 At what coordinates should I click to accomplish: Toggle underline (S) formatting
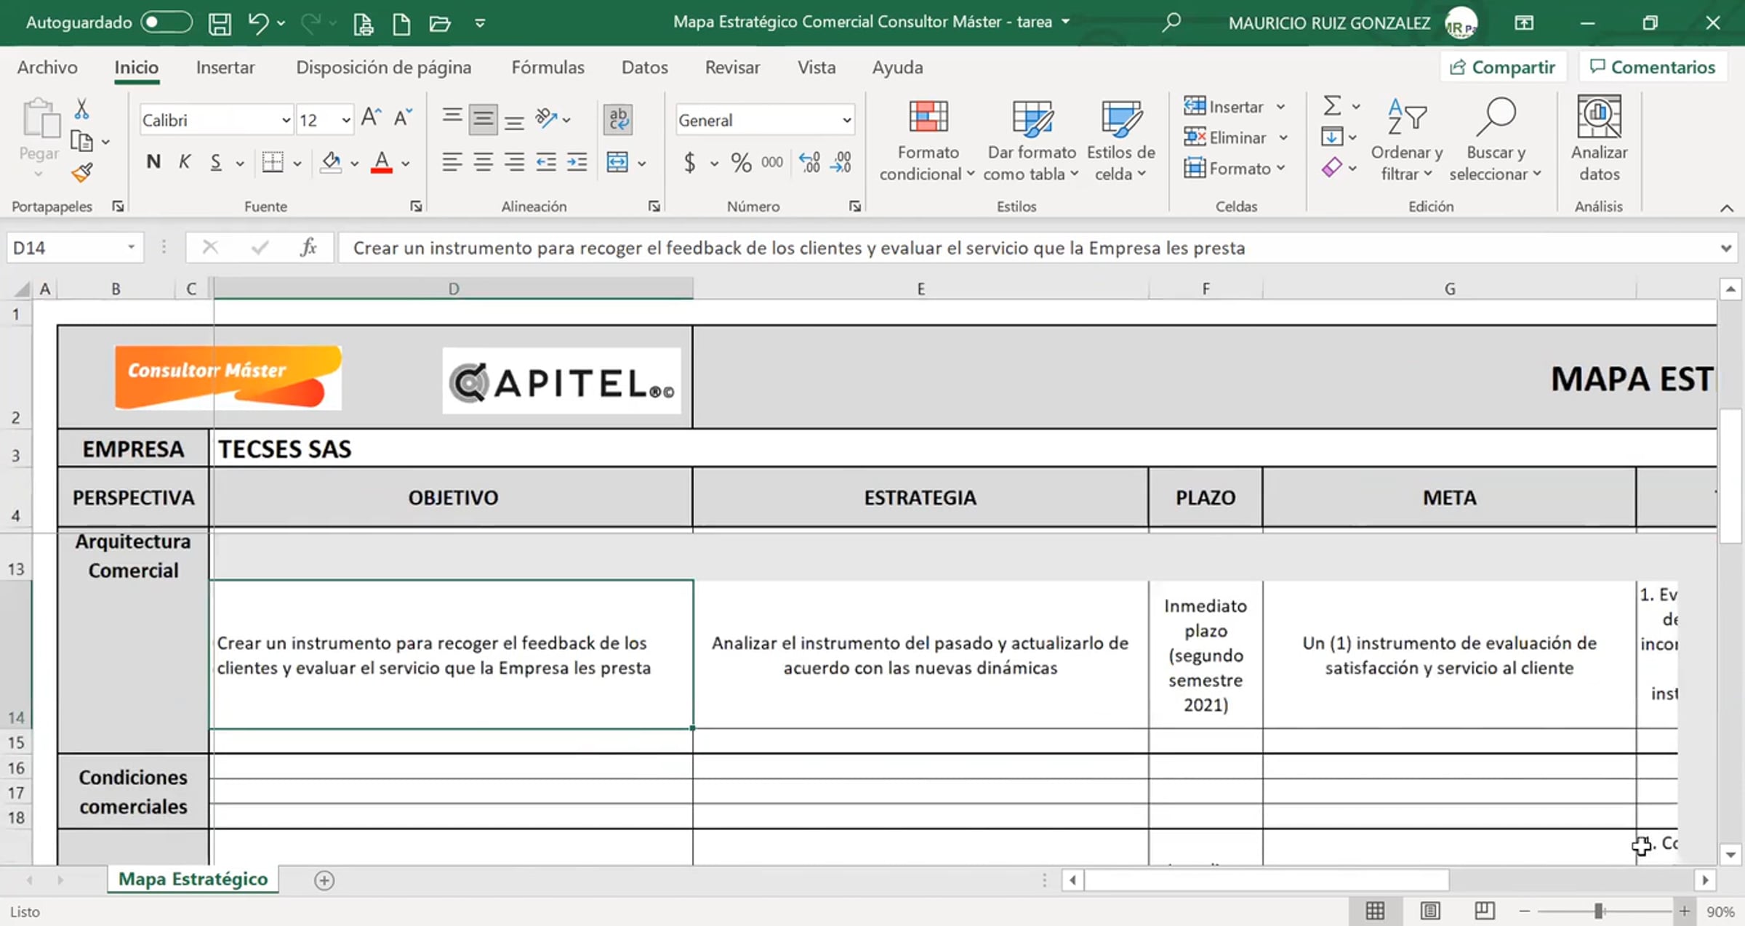(x=215, y=162)
